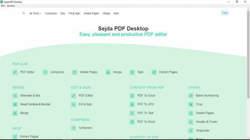Maximize or restore the Sejda window

coord(237,2)
